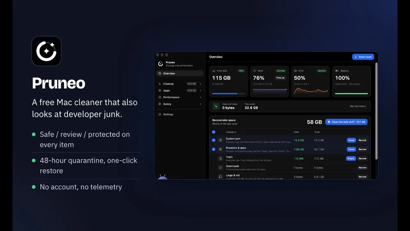
Task: Click the 54.3 GB badge next to Cleanup
Action: (x=192, y=84)
